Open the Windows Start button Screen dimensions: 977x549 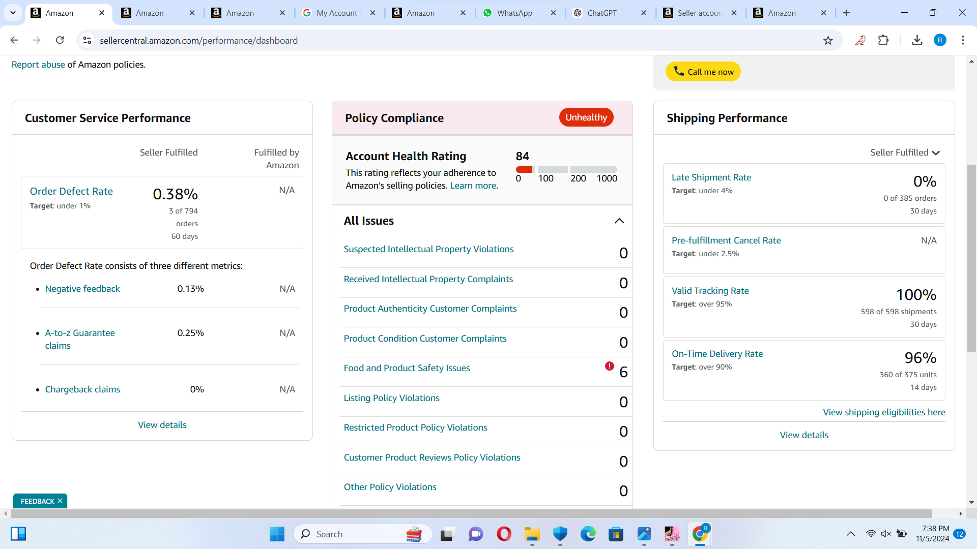(x=277, y=534)
